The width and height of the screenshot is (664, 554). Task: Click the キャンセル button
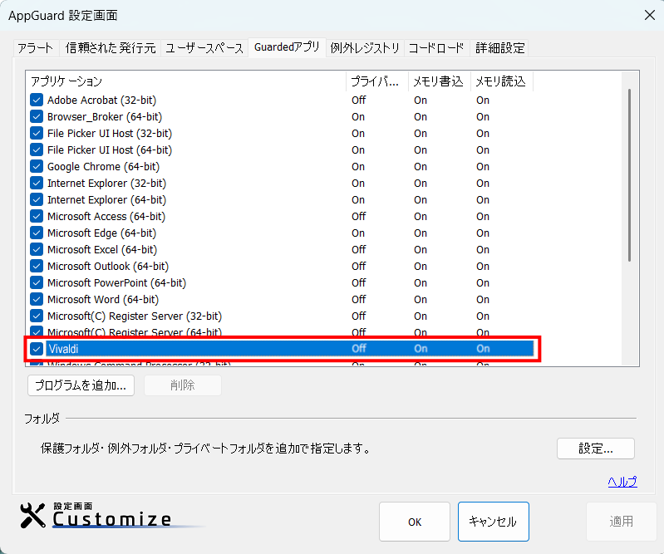pyautogui.click(x=493, y=522)
